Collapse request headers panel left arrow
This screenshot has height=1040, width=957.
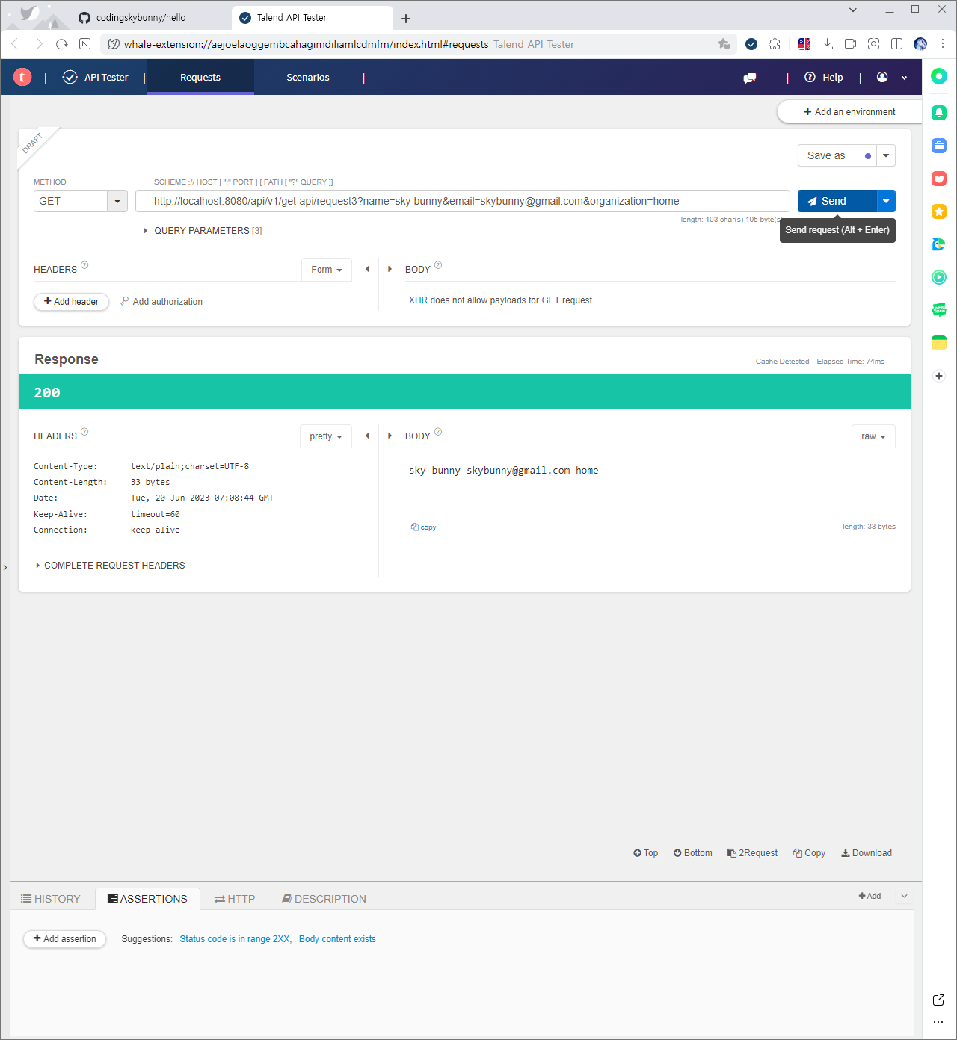[x=367, y=269]
